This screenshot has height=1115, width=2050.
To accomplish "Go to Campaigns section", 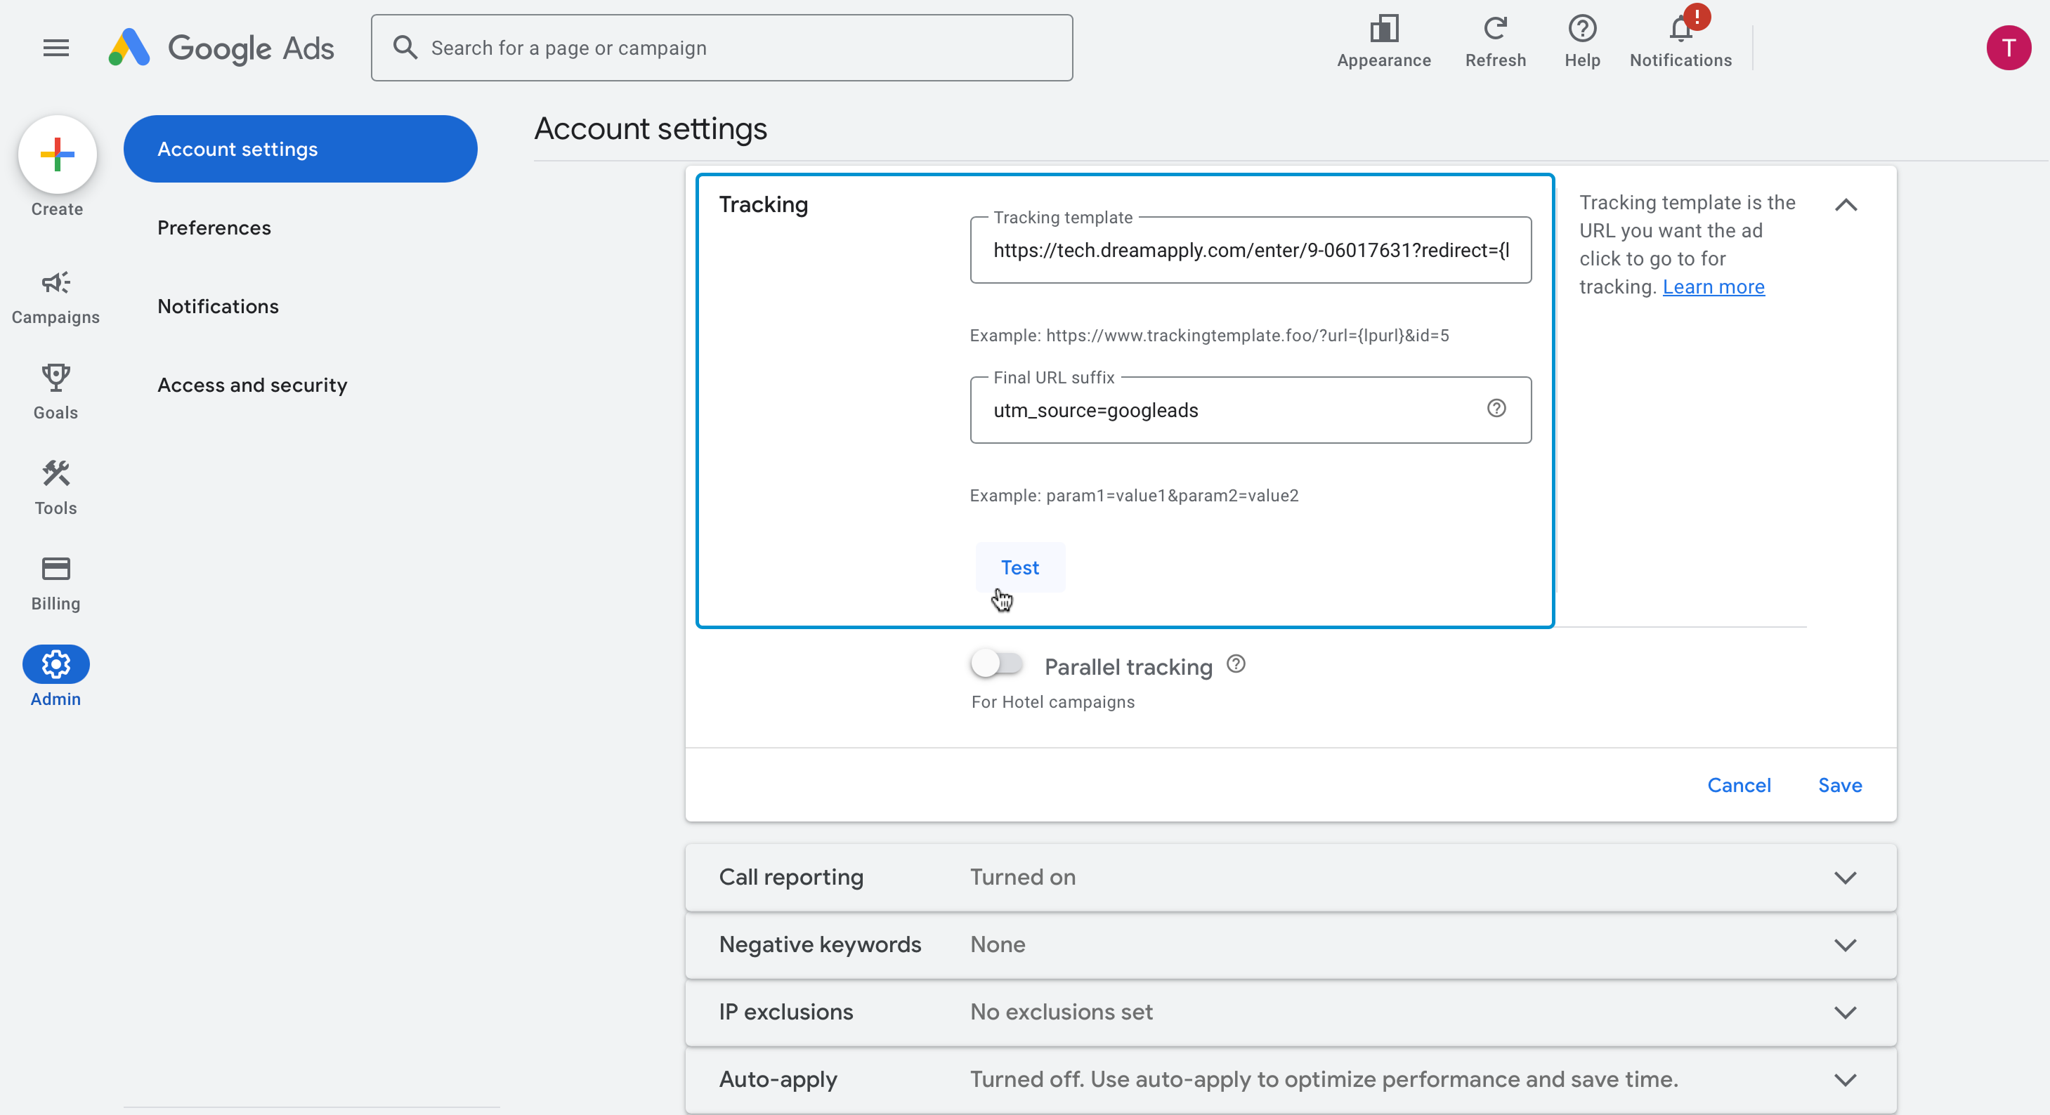I will point(56,298).
